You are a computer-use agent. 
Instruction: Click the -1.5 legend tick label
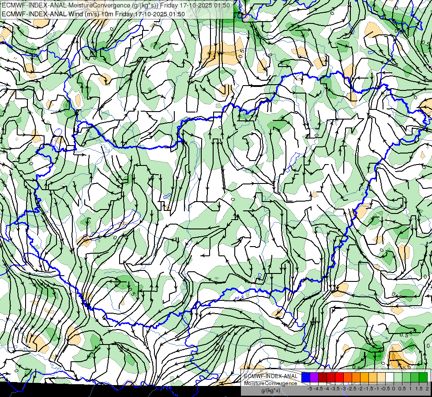pyautogui.click(x=368, y=389)
